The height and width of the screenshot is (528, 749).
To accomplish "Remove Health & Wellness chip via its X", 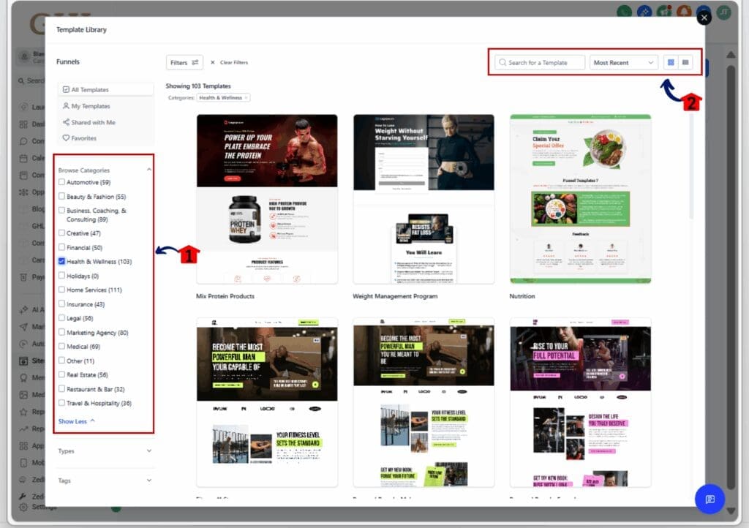I will 246,97.
